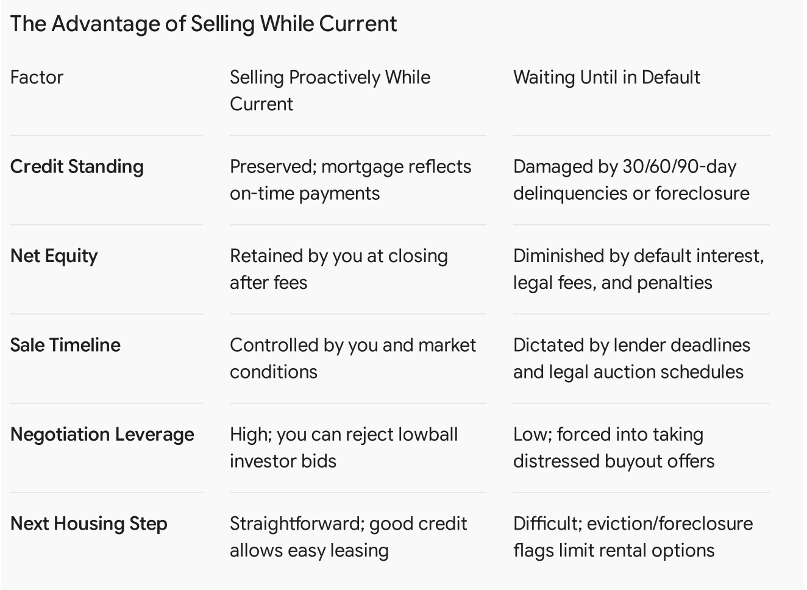Click the cell 'Difficult; eviction/foreclosure flags limit rental options'
807x590 pixels.
[633, 537]
